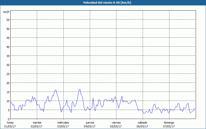Click the 'lunes' day label
Viewport: 206px width, 129px height.
coord(10,123)
